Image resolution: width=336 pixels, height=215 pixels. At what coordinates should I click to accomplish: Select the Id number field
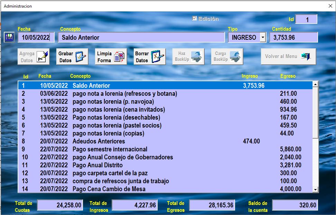pyautogui.click(x=306, y=19)
